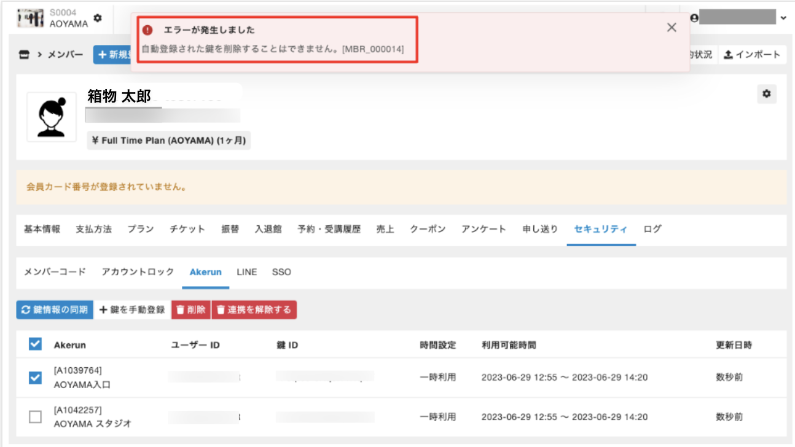Click 鍵を手動登録 to add key

pos(132,310)
